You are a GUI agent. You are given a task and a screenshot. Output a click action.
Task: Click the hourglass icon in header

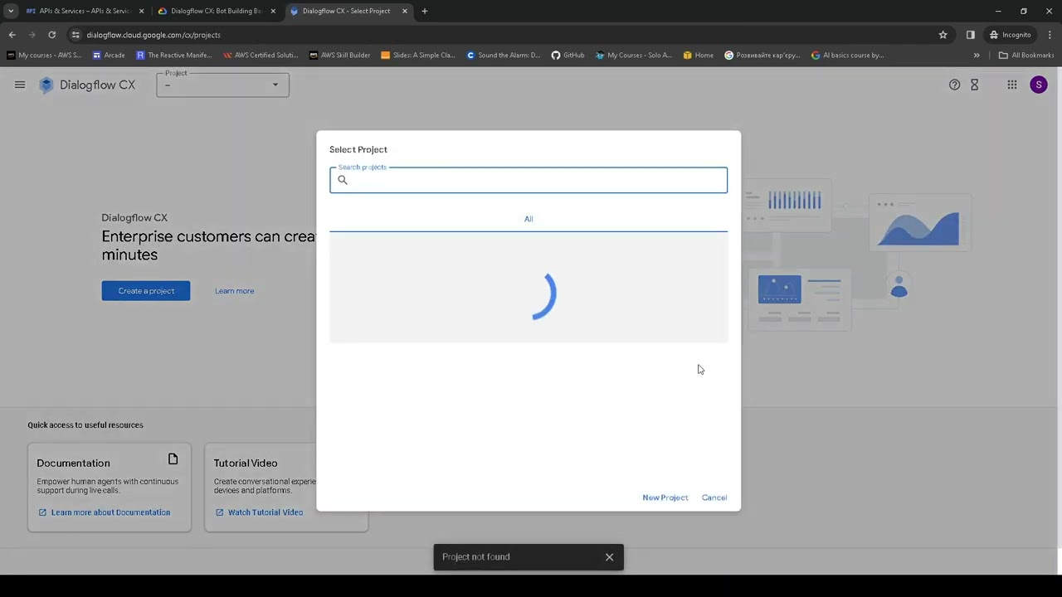(975, 85)
